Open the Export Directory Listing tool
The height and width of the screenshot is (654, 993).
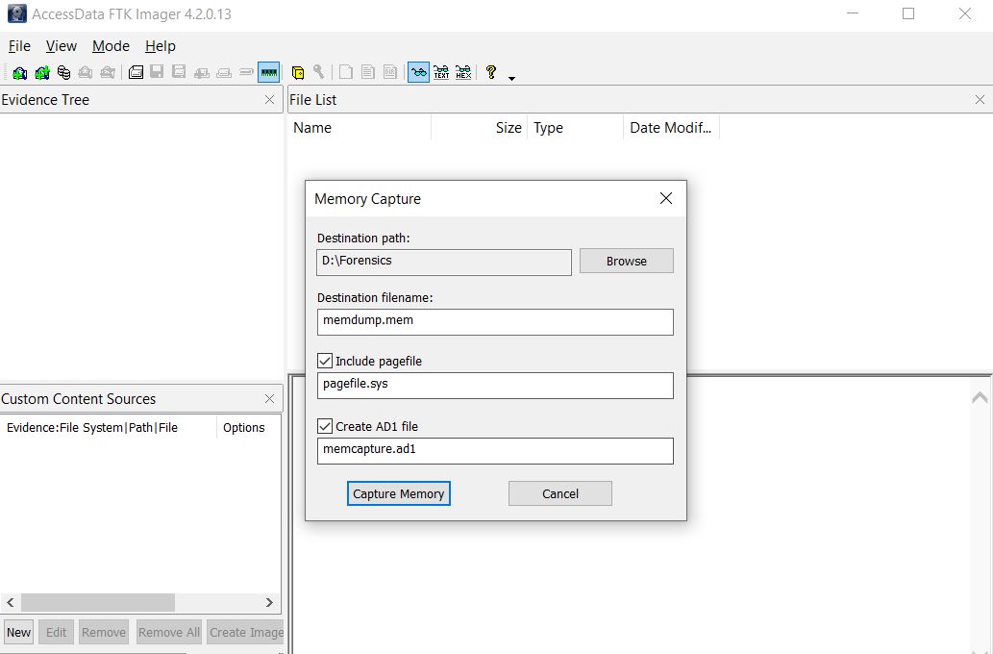(388, 71)
